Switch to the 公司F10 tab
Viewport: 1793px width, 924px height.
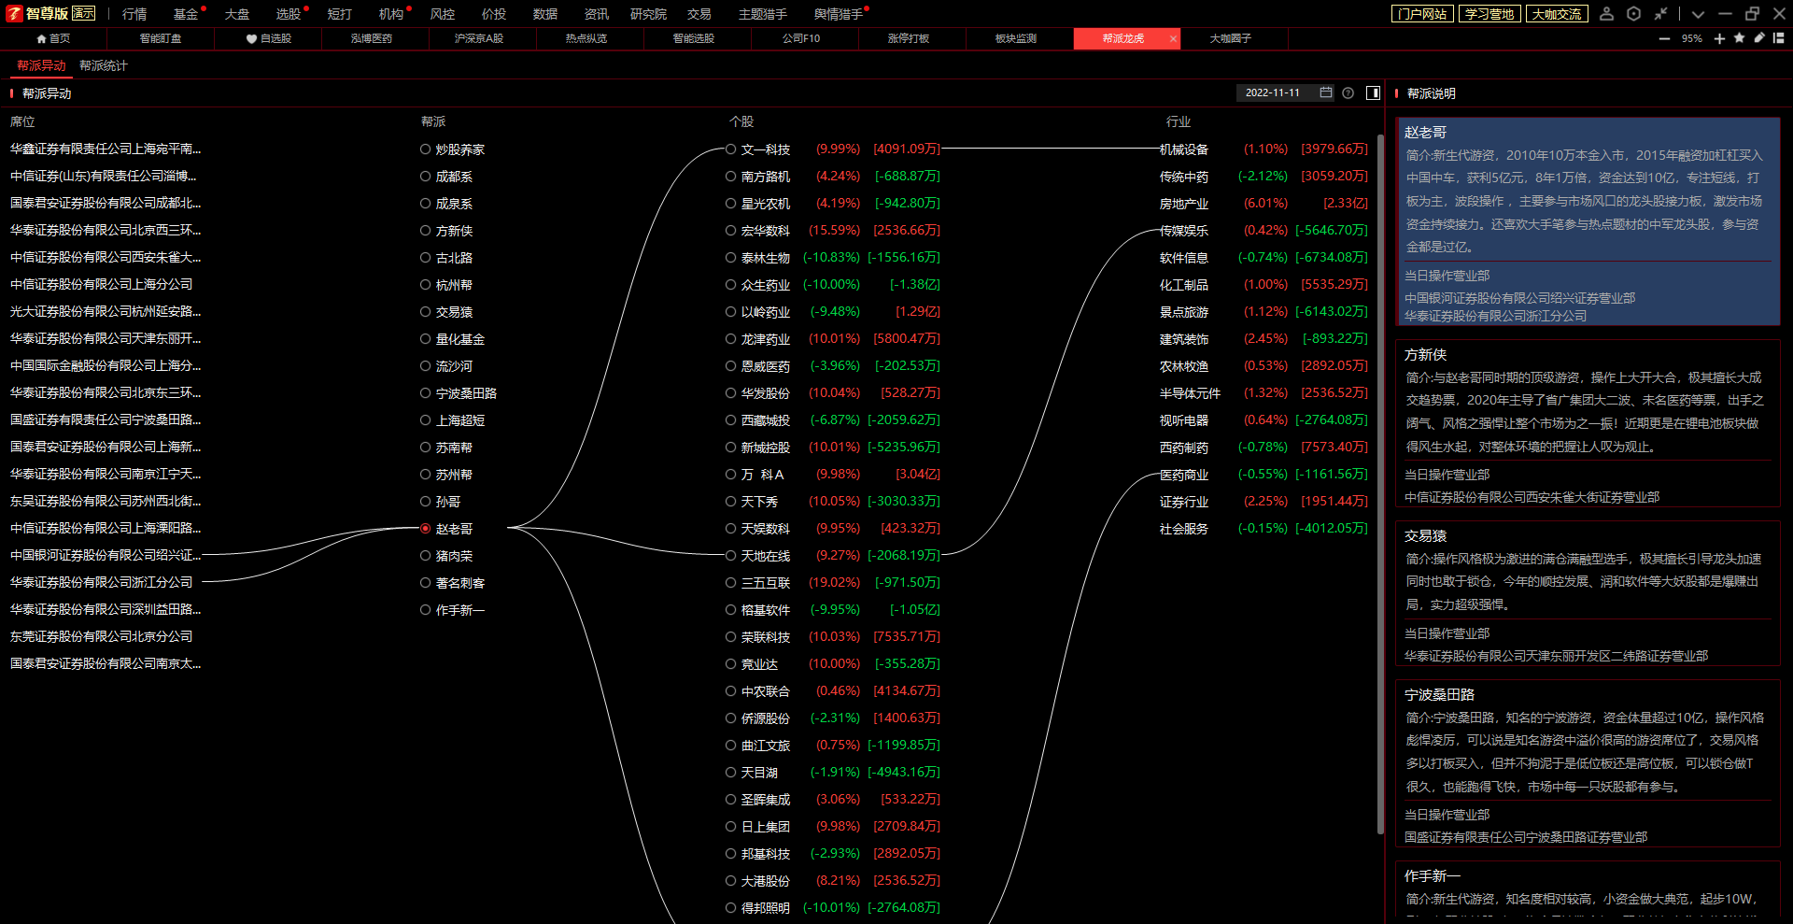click(x=801, y=38)
